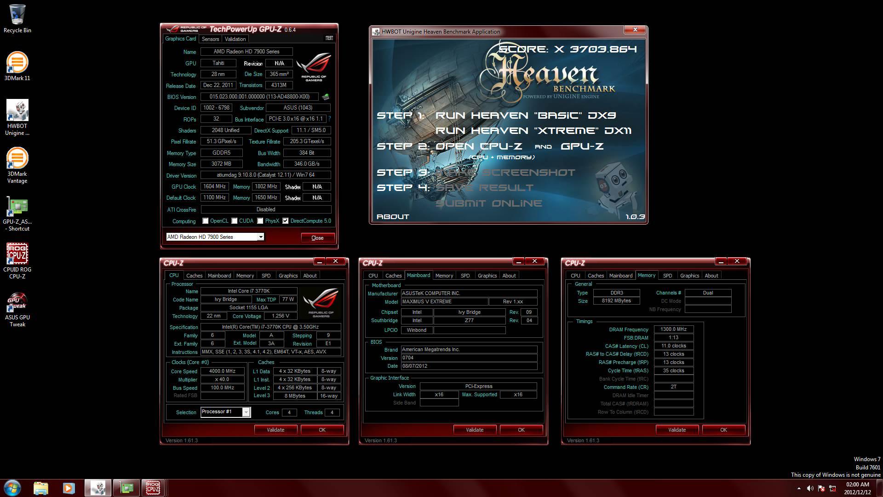The height and width of the screenshot is (497, 883).
Task: Click the Heaven window title bar icon
Action: [376, 31]
